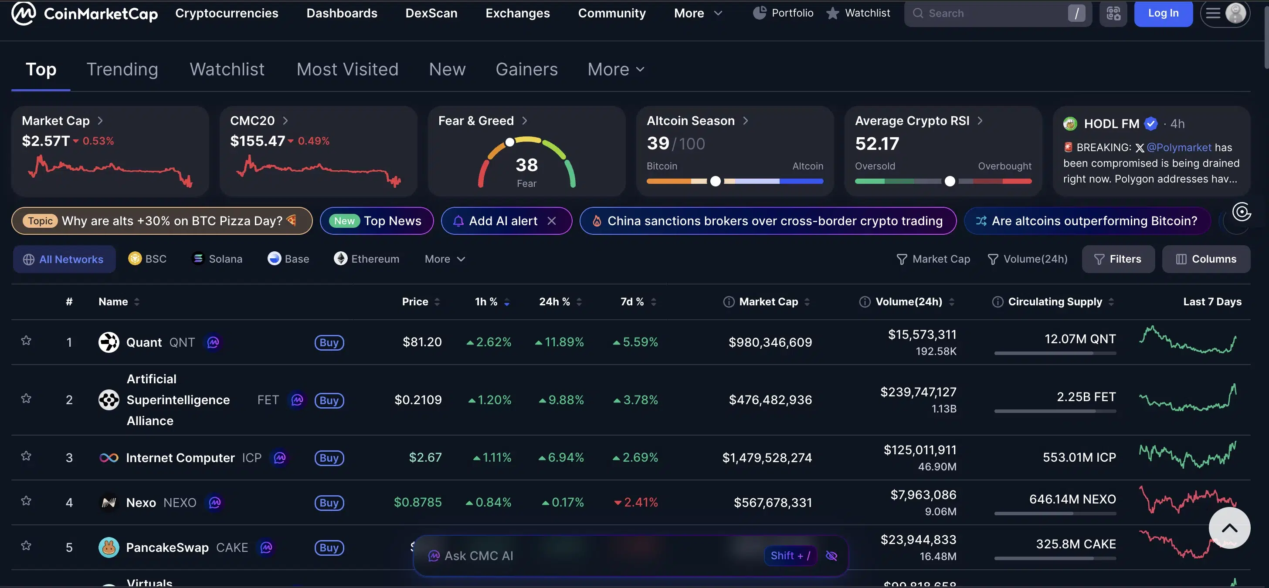The height and width of the screenshot is (588, 1269).
Task: Expand the More menu in top navigation
Action: pos(698,14)
